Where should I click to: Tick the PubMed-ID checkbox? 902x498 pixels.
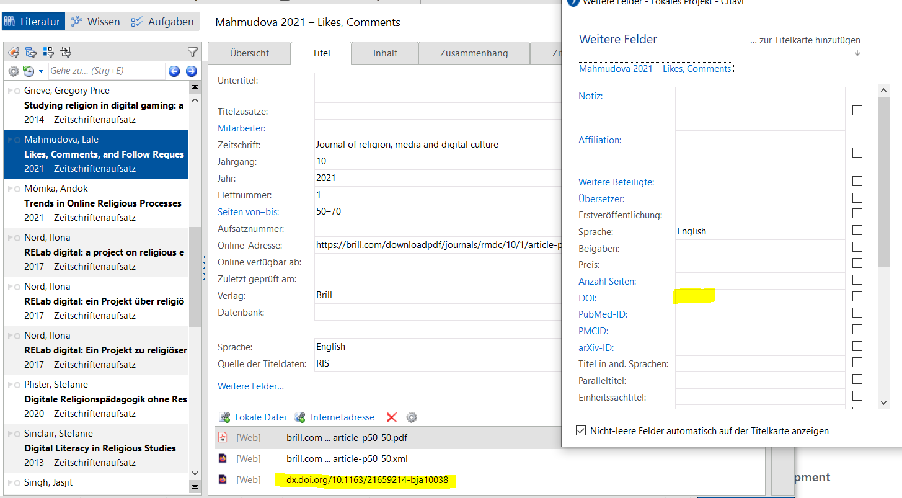(x=857, y=313)
